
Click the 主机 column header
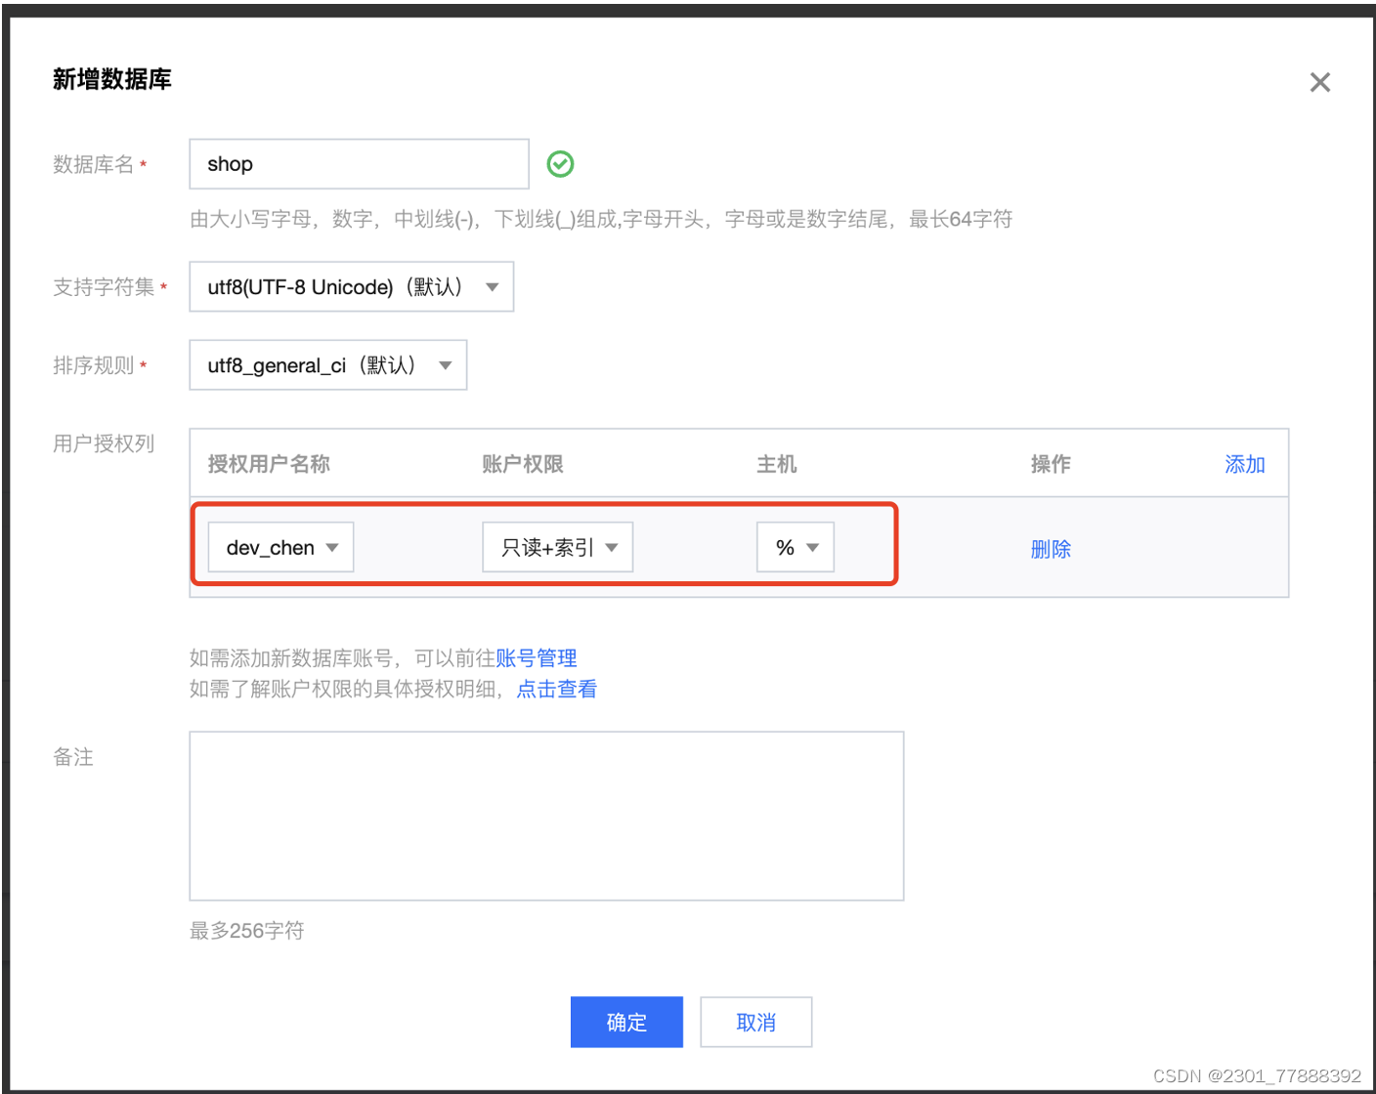point(777,464)
